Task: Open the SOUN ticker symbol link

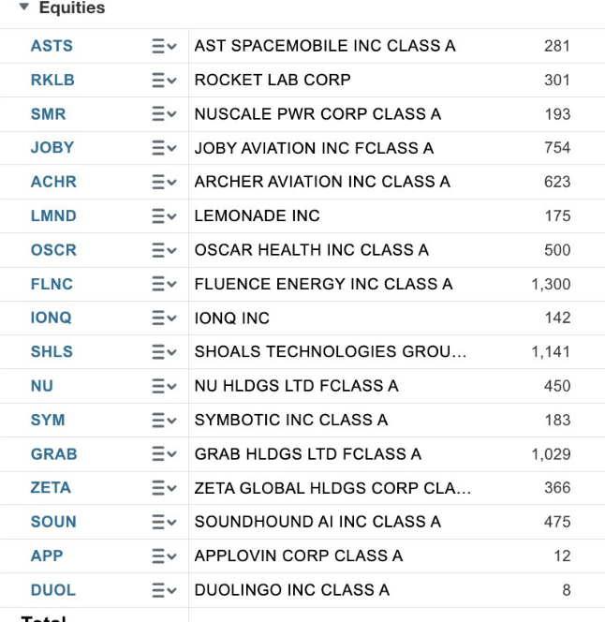Action: pos(53,522)
